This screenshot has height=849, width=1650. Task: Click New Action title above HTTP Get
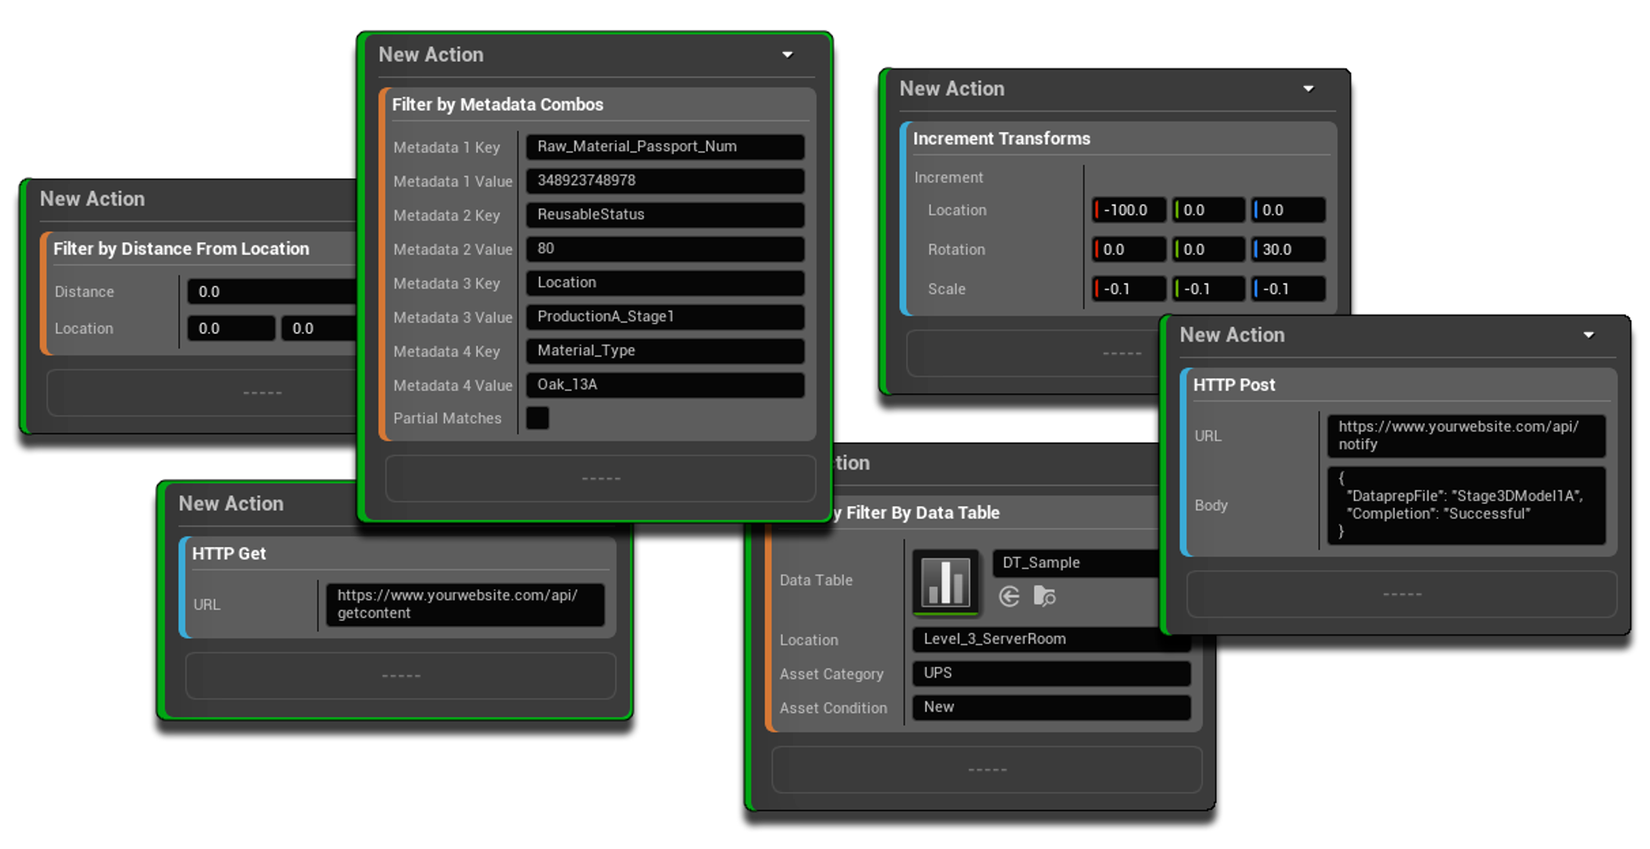click(x=231, y=504)
